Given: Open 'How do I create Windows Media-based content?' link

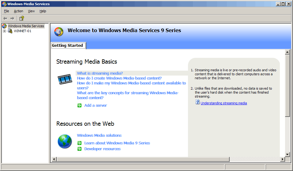Looking at the screenshot, I should tap(119, 78).
